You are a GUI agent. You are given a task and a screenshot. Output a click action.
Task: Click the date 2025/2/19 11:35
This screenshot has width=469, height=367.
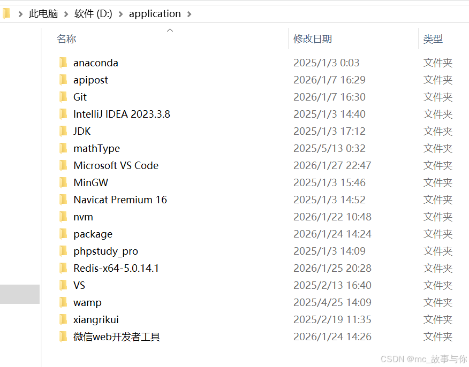(332, 319)
